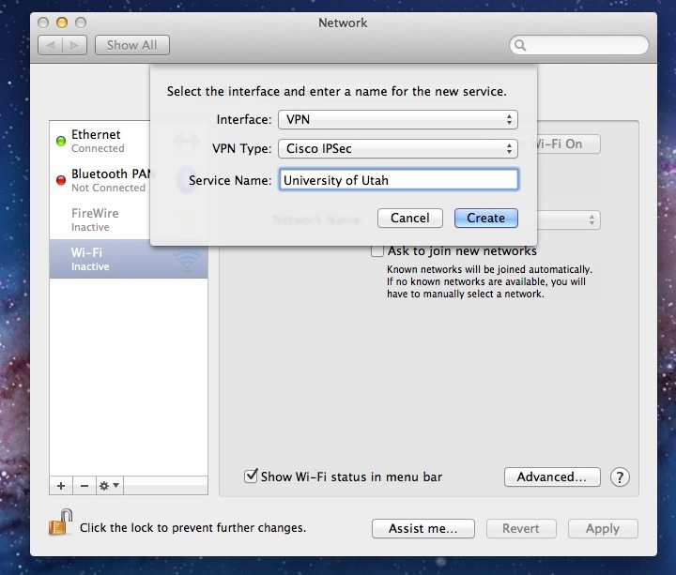Image resolution: width=676 pixels, height=575 pixels.
Task: Click the Wi-Fi signal icon in service list
Action: click(186, 259)
